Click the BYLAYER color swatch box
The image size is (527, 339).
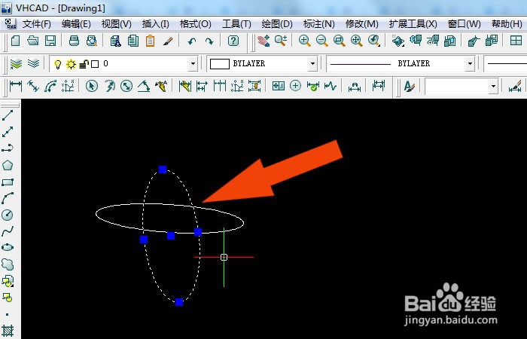[x=220, y=64]
